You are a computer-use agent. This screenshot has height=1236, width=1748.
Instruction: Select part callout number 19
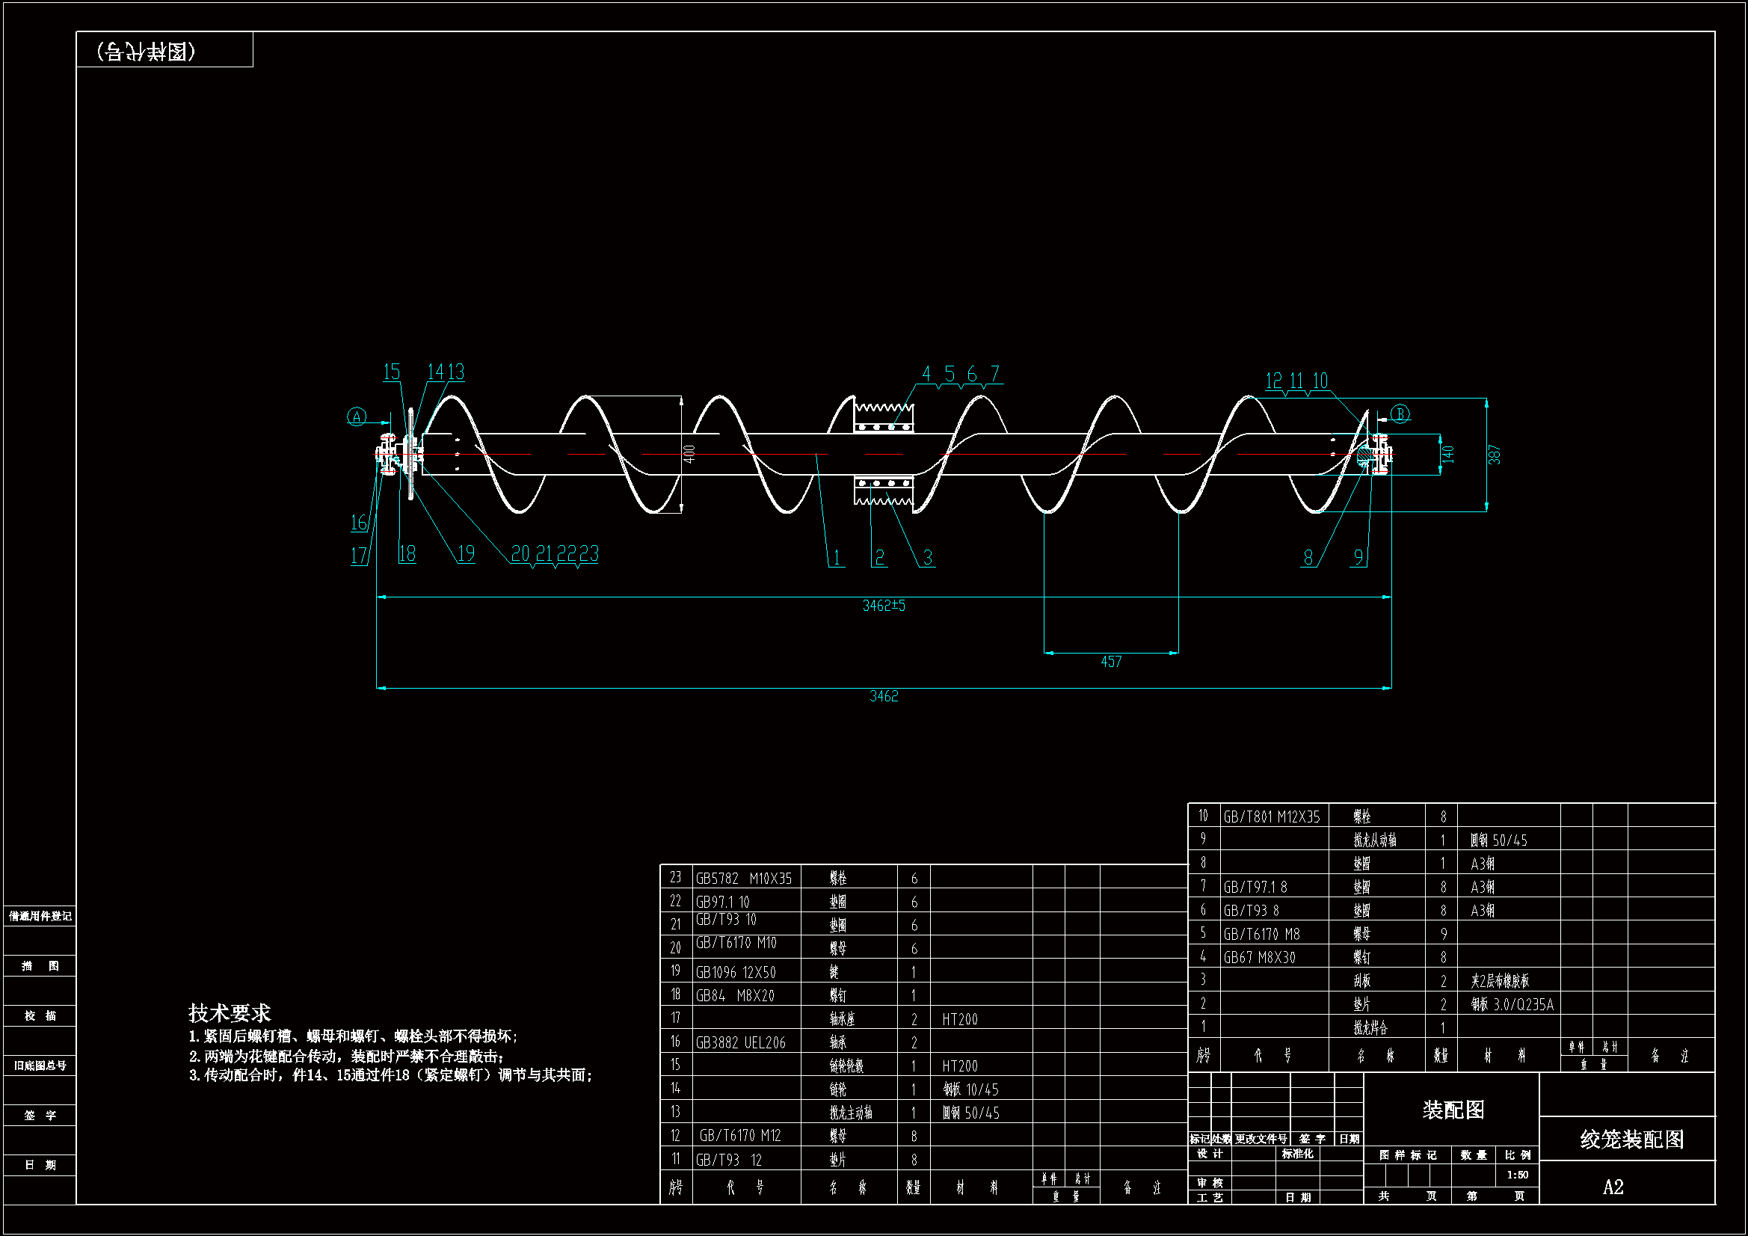point(466,553)
